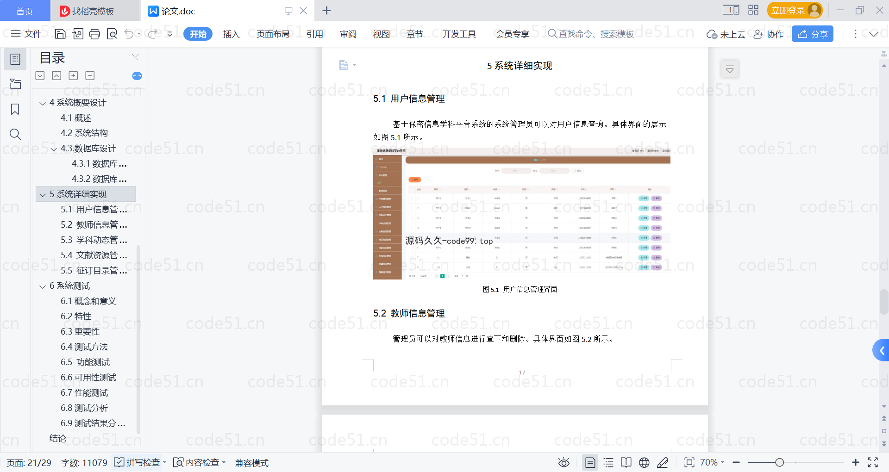
Task: Click the blue AI assistant icon in outline pane
Action: pyautogui.click(x=137, y=76)
